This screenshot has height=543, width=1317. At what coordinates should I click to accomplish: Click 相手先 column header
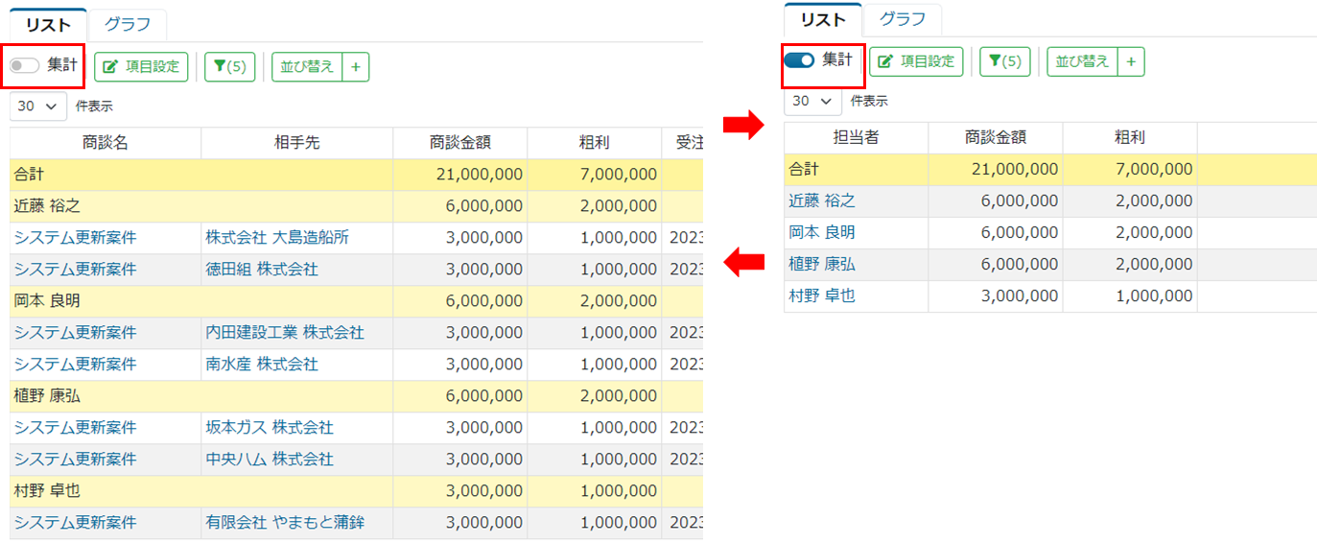(x=297, y=143)
